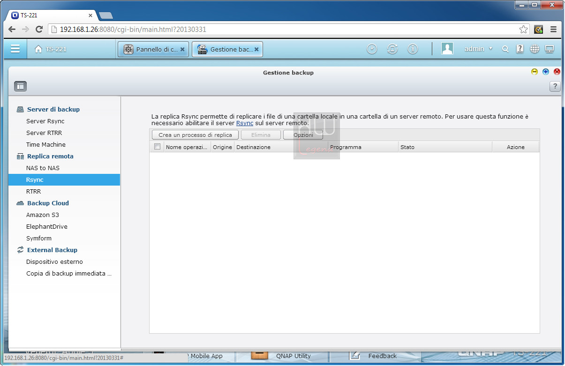Click the Replica remota section icon
Viewport: 565px width, 366px height.
click(x=20, y=156)
